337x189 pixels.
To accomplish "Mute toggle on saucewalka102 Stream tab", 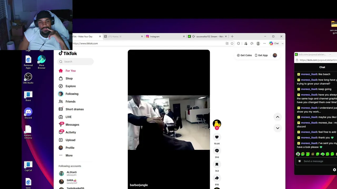I will [194, 36].
